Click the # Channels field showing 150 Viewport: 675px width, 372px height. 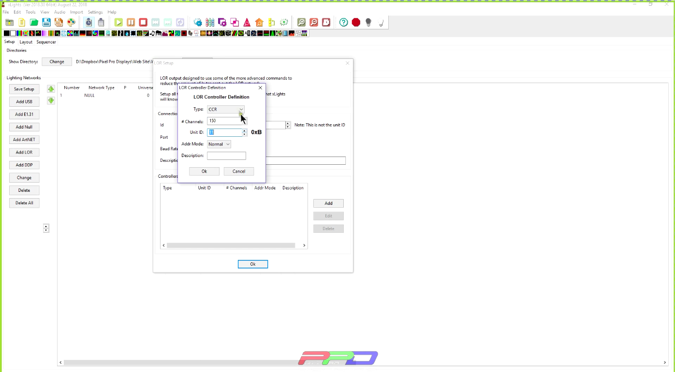223,121
